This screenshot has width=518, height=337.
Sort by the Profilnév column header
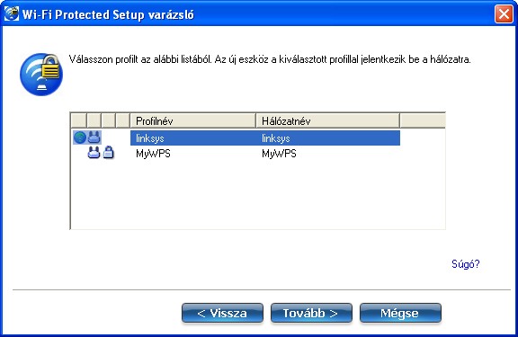pos(192,120)
